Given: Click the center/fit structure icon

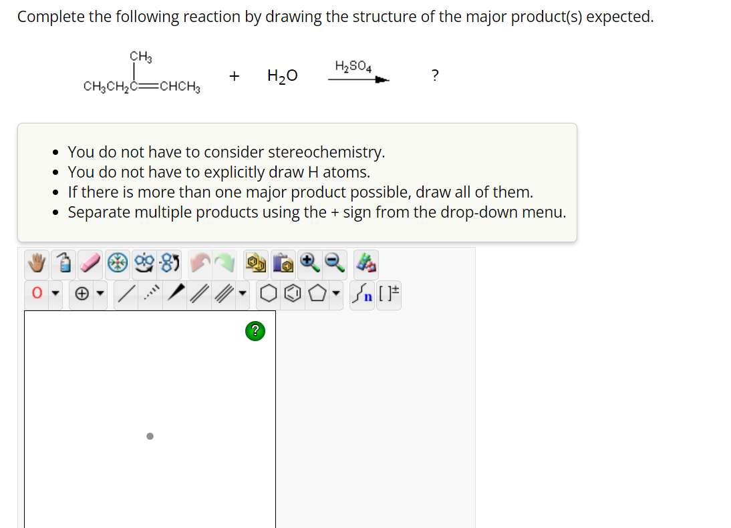Looking at the screenshot, I should [x=116, y=264].
